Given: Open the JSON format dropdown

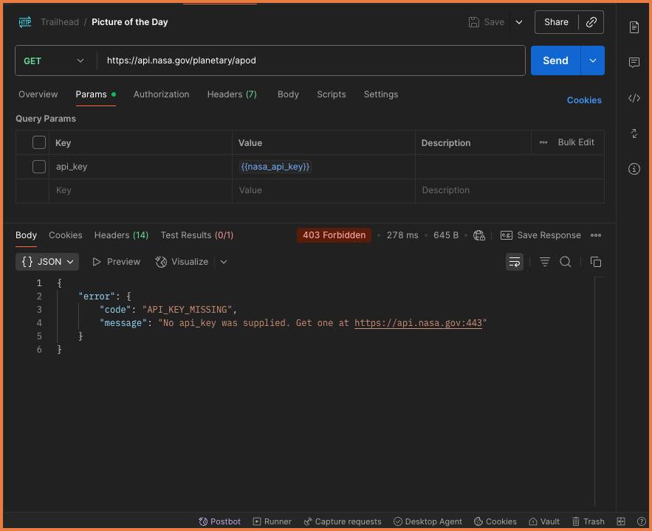Looking at the screenshot, I should click(47, 262).
